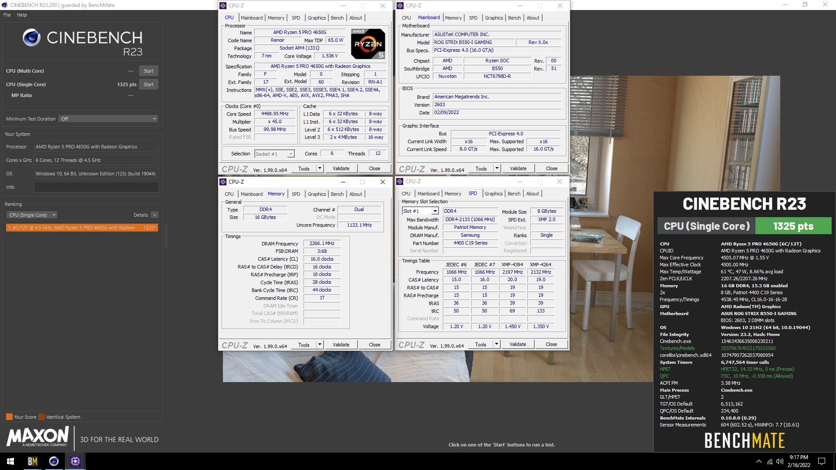Switch to Graphics tab in CPU window
The width and height of the screenshot is (836, 470).
317,18
